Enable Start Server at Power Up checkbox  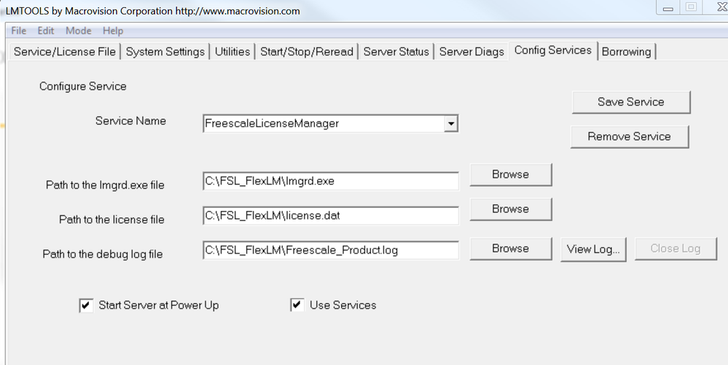(86, 305)
